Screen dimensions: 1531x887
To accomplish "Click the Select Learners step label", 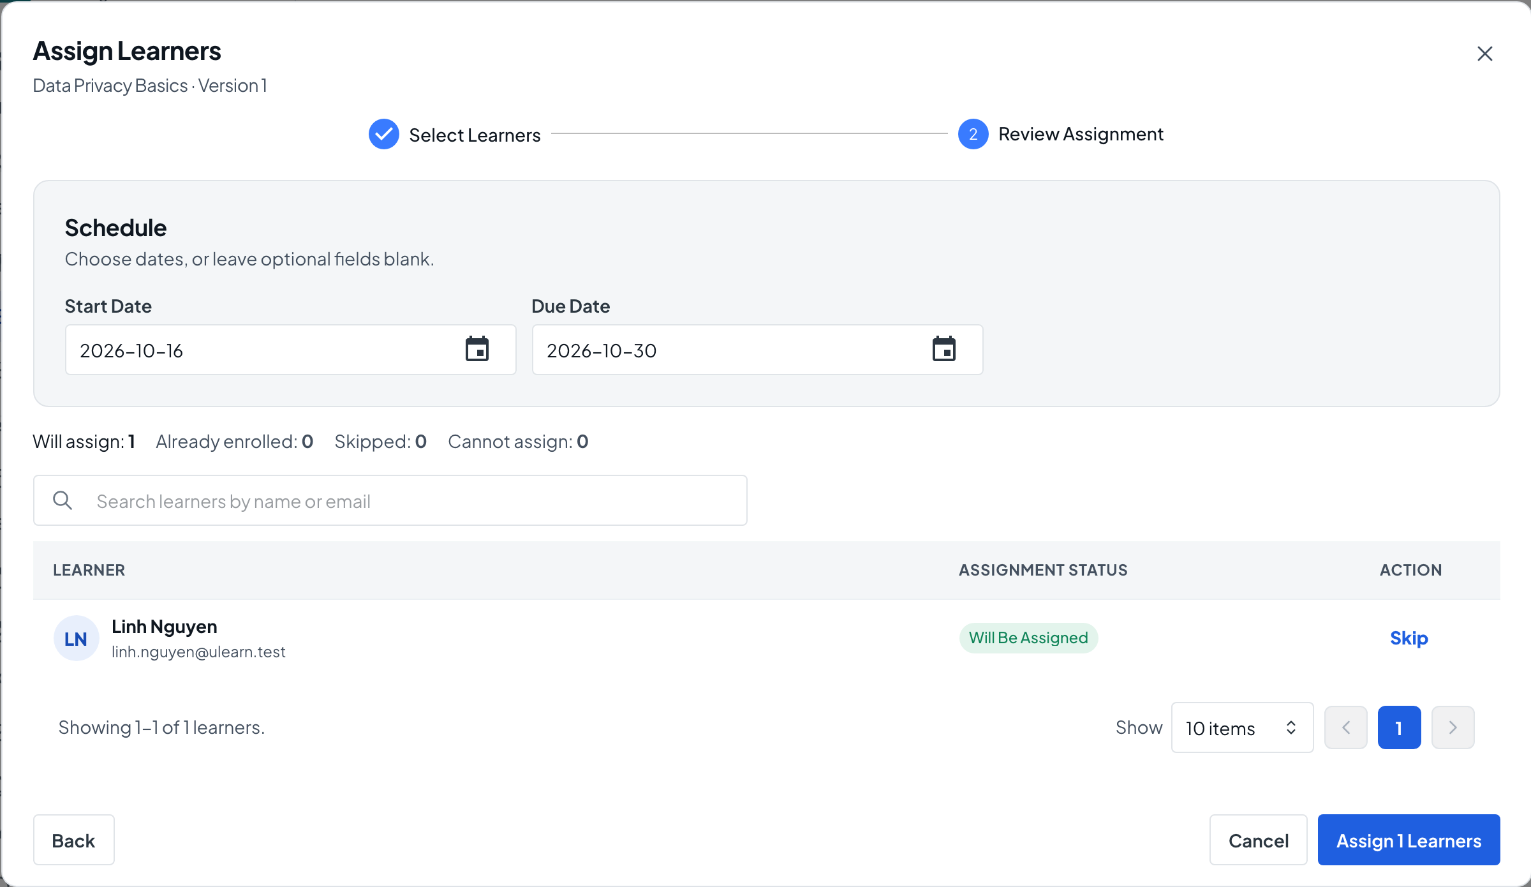I will pyautogui.click(x=475, y=135).
